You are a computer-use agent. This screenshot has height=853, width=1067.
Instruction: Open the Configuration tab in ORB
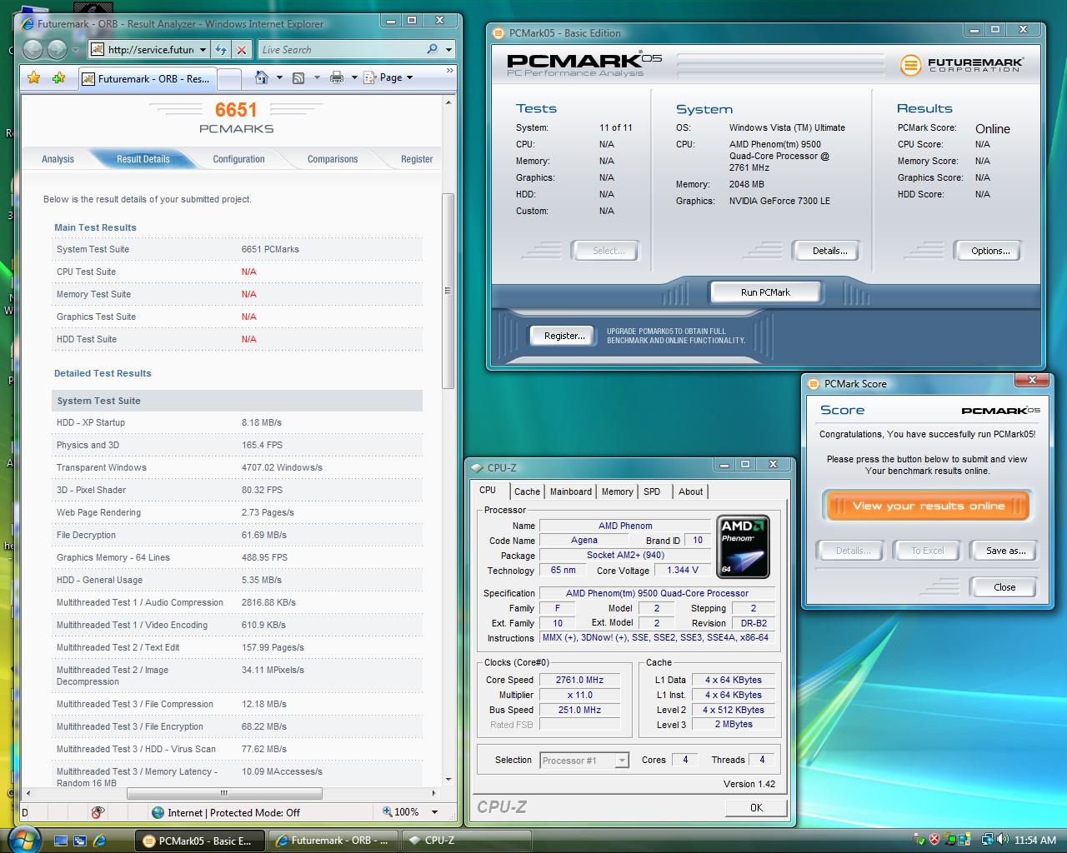coord(238,159)
